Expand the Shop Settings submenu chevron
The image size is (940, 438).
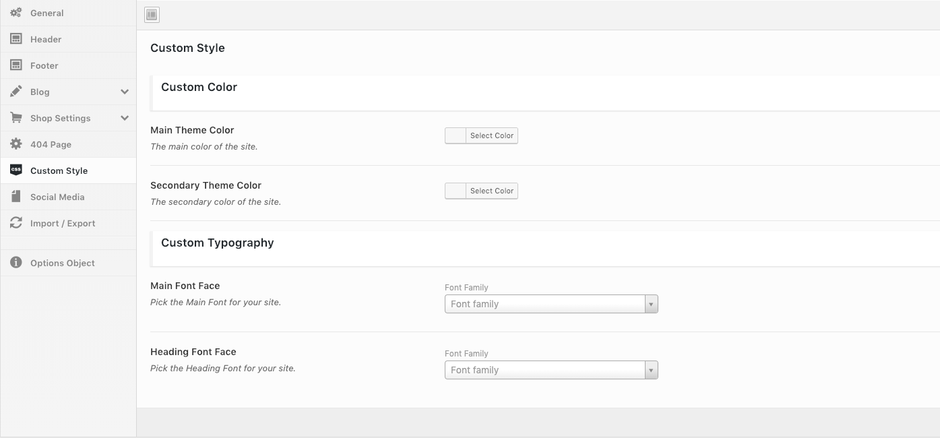pos(125,118)
